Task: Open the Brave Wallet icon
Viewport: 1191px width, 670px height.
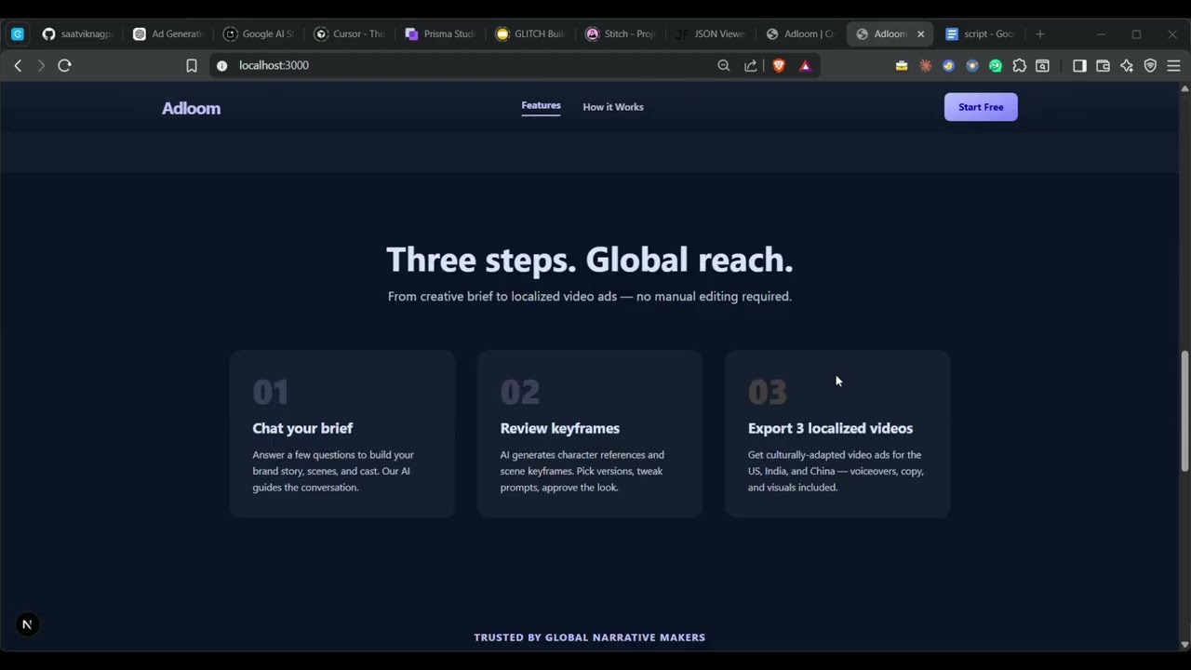Action: pyautogui.click(x=1103, y=65)
